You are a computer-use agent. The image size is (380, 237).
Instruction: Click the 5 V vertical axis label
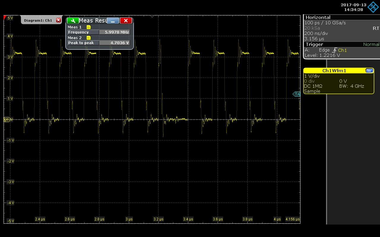point(10,18)
